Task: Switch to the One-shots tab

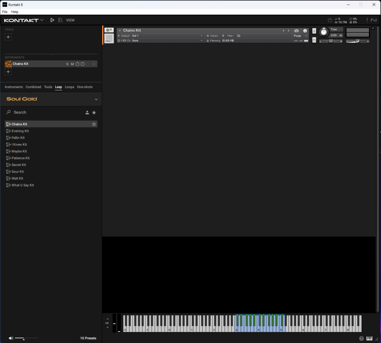Action: [85, 87]
